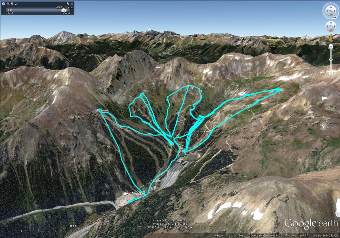The width and height of the screenshot is (340, 238).
Task: Tilt view up with look joystick
Action: click(331, 7)
